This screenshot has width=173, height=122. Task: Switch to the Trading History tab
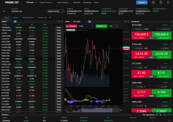[x=28, y=18]
